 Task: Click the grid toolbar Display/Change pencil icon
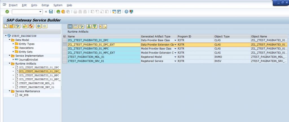82,26
